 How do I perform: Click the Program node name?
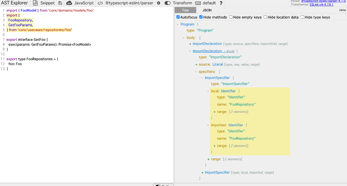[x=187, y=24]
